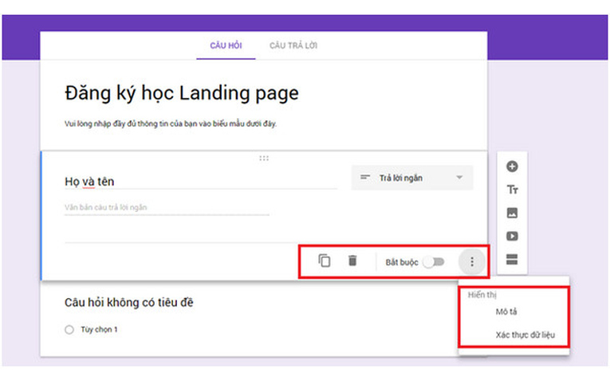The height and width of the screenshot is (381, 610).
Task: Add a new question with plus icon
Action: pyautogui.click(x=512, y=167)
